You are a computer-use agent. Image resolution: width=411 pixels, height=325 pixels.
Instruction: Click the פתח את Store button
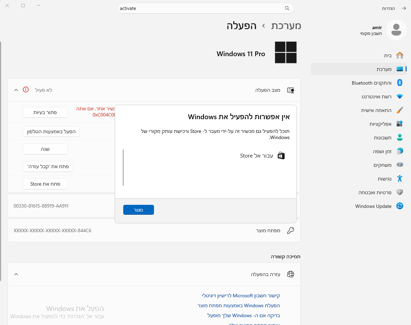click(45, 184)
